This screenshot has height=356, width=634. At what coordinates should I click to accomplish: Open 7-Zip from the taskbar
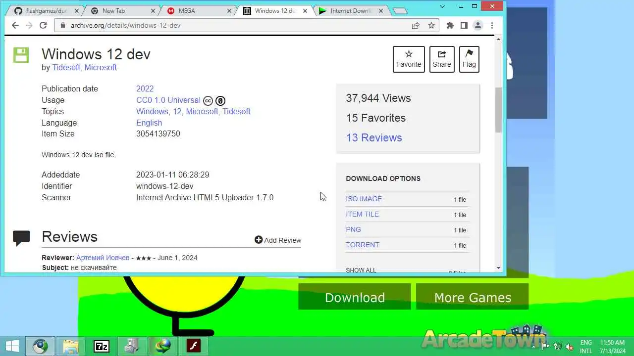(x=102, y=346)
